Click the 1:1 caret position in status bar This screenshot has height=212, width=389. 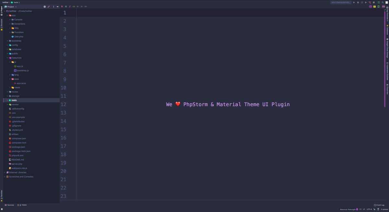point(360,209)
